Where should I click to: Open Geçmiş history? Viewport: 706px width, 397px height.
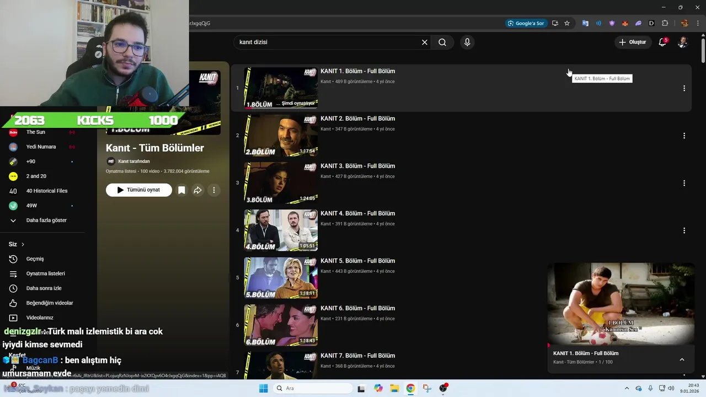[42, 259]
